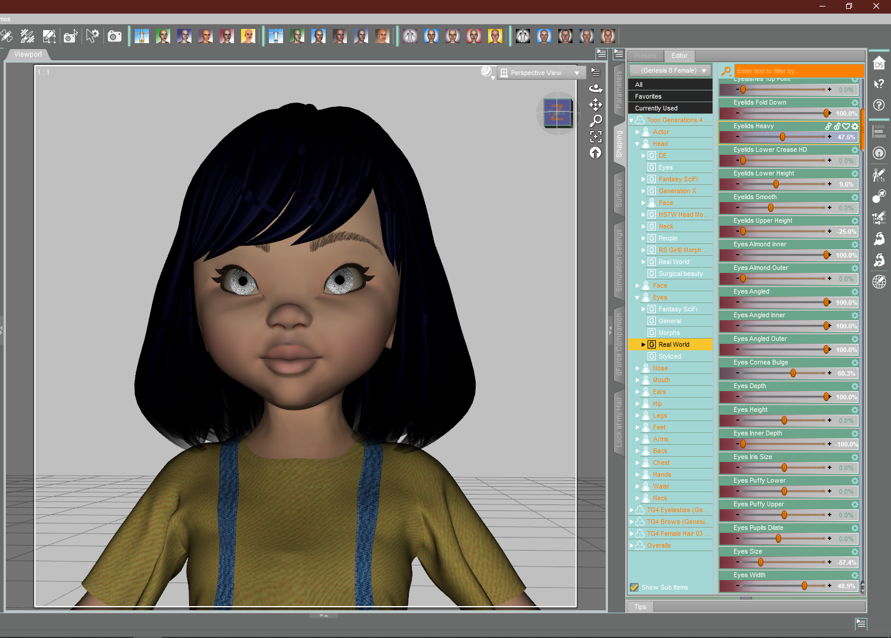
Task: Select the orbit camera tool beside the viewport
Action: pyautogui.click(x=596, y=89)
